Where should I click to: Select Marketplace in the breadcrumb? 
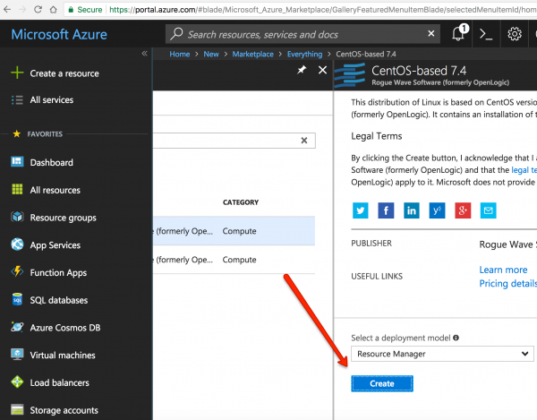[x=255, y=54]
